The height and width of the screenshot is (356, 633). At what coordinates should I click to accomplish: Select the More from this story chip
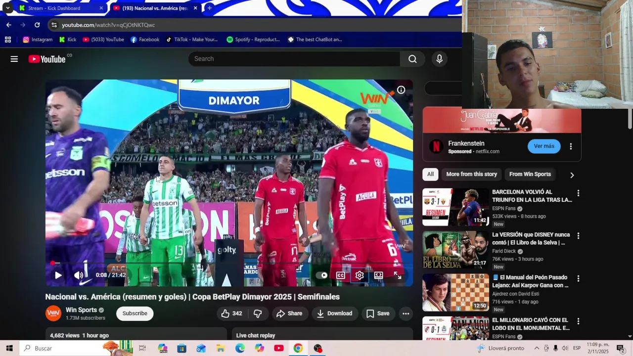pyautogui.click(x=471, y=174)
